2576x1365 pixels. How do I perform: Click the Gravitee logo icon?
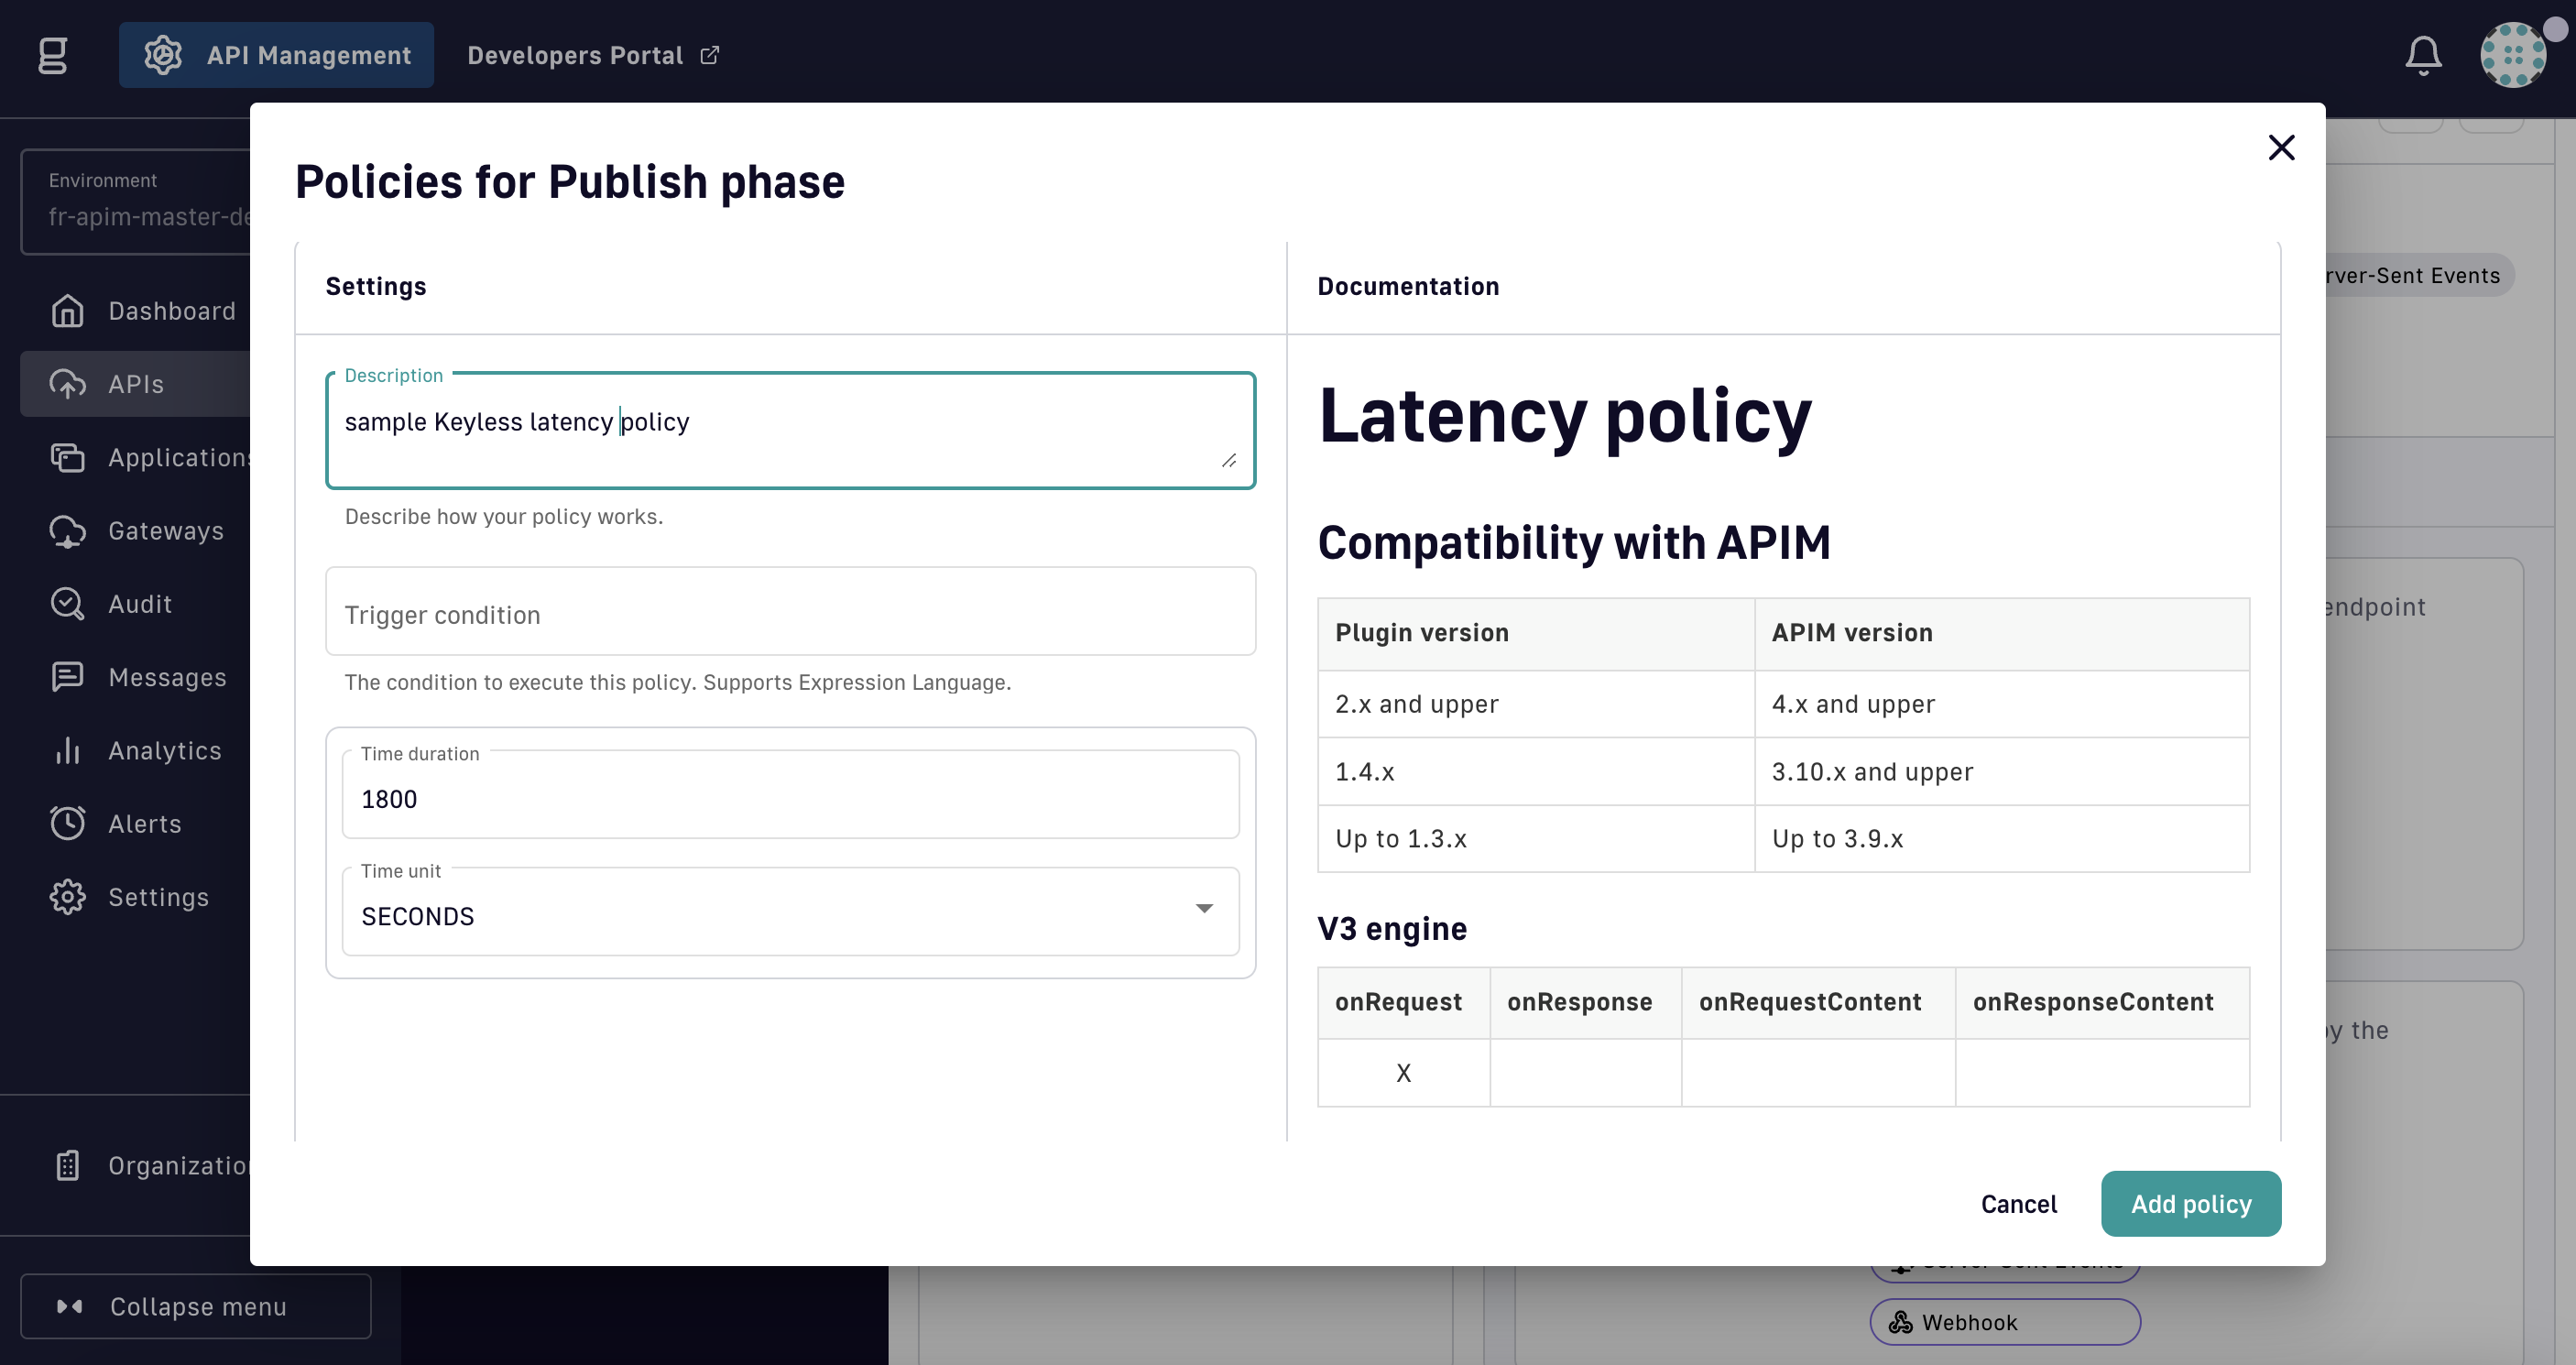pos(53,55)
